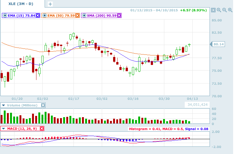The width and height of the screenshot is (235, 154).
Task: Close the MACD (12, 26, 9) panel
Action: pos(42,128)
